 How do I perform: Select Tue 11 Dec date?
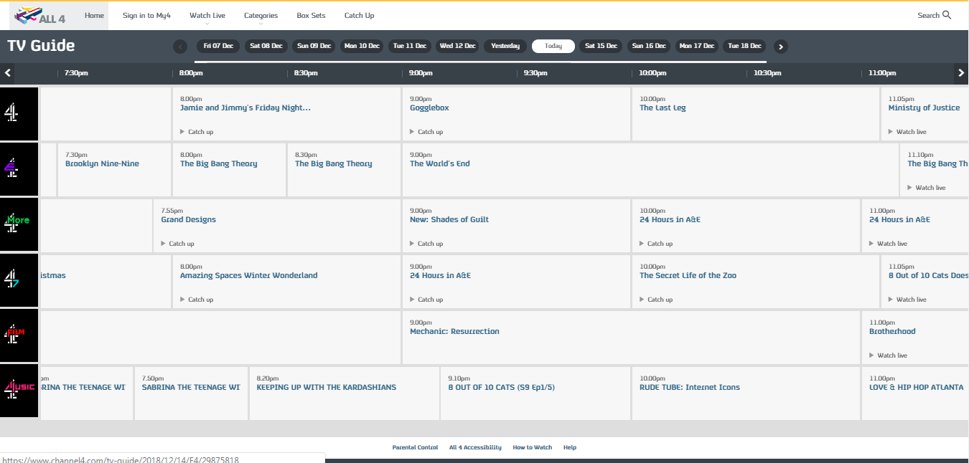pos(410,46)
